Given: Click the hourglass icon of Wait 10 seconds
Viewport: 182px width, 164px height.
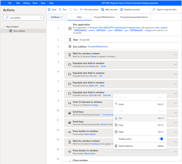Looking at the screenshot, I should [70, 40].
